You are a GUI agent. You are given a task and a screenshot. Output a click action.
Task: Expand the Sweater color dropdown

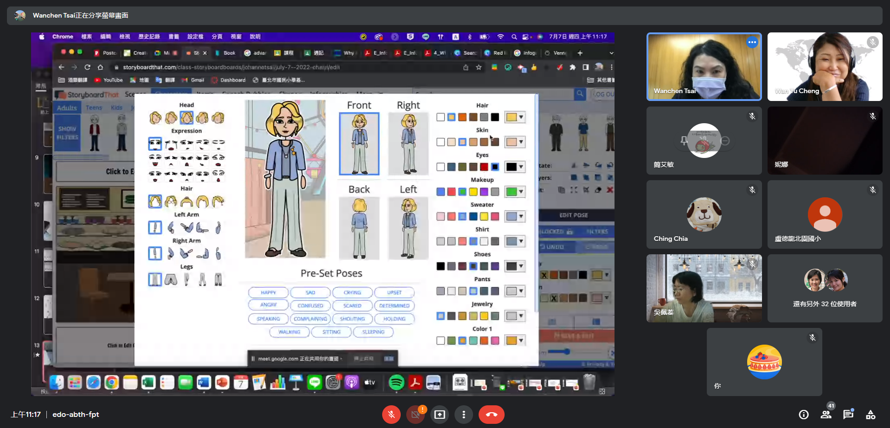pos(515,216)
